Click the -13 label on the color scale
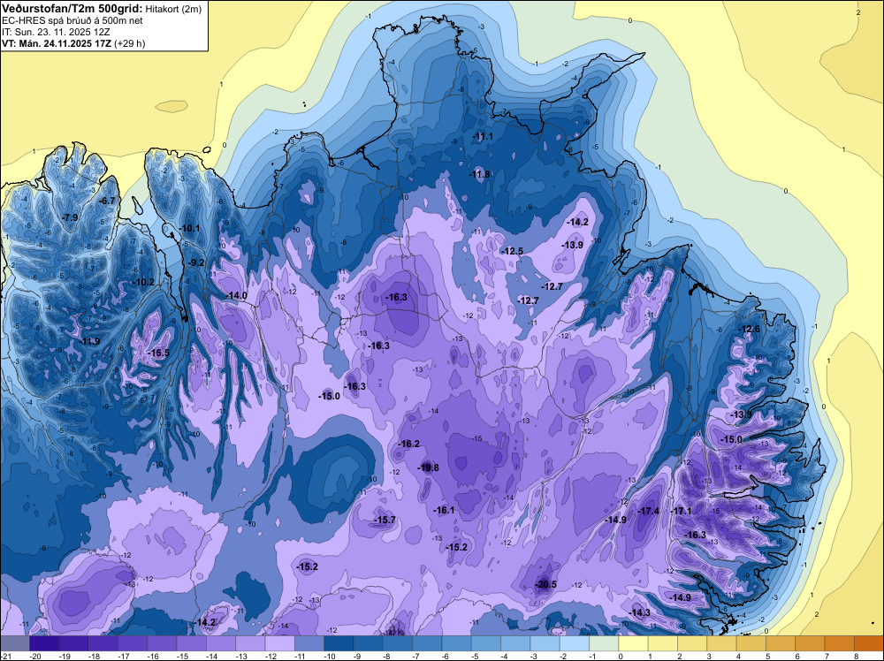 pyautogui.click(x=241, y=656)
